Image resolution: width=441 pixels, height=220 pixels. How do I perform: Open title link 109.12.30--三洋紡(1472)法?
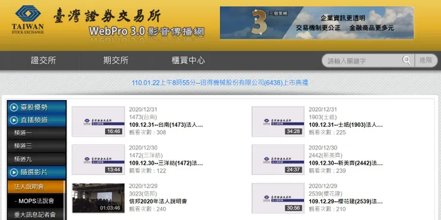point(166,163)
